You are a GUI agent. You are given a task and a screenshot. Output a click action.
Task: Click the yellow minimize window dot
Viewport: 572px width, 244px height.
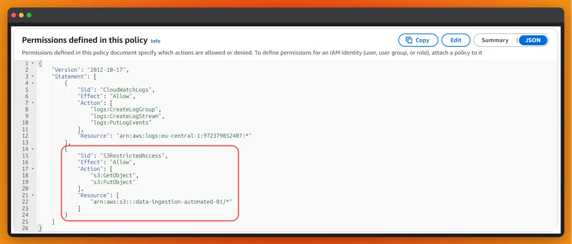pos(21,15)
